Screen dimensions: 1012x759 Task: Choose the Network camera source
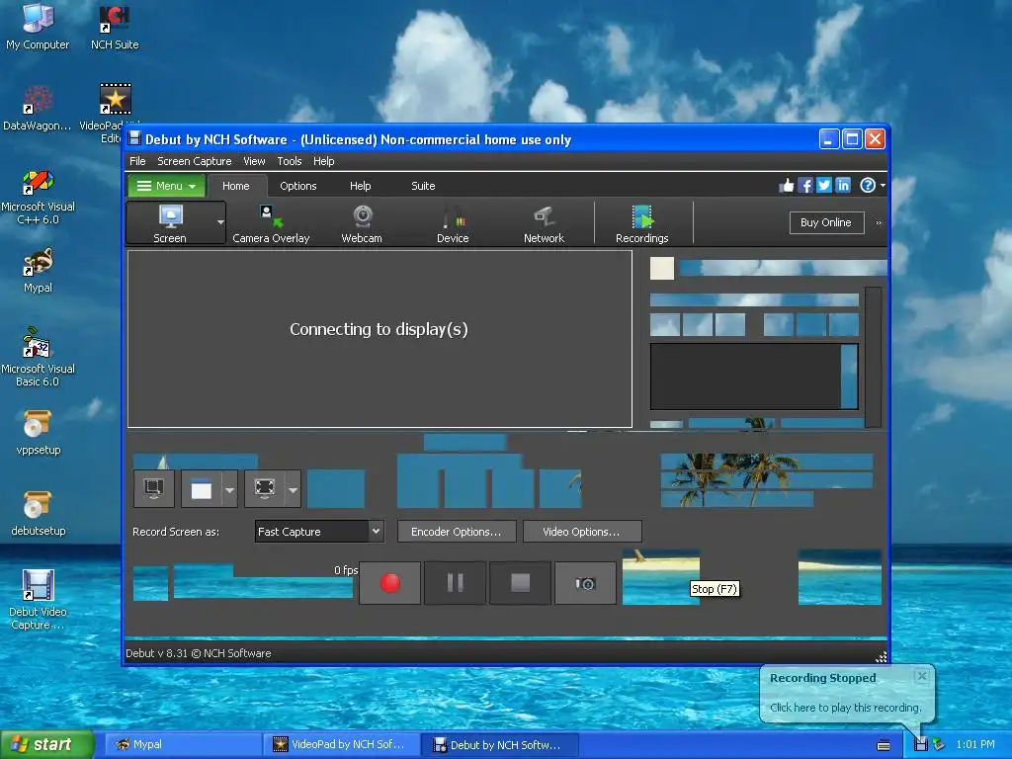[x=545, y=224]
